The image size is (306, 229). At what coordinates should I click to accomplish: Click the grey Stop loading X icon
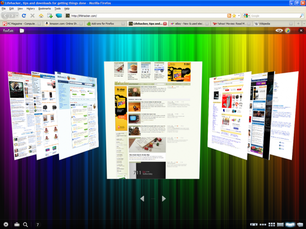click(x=32, y=16)
